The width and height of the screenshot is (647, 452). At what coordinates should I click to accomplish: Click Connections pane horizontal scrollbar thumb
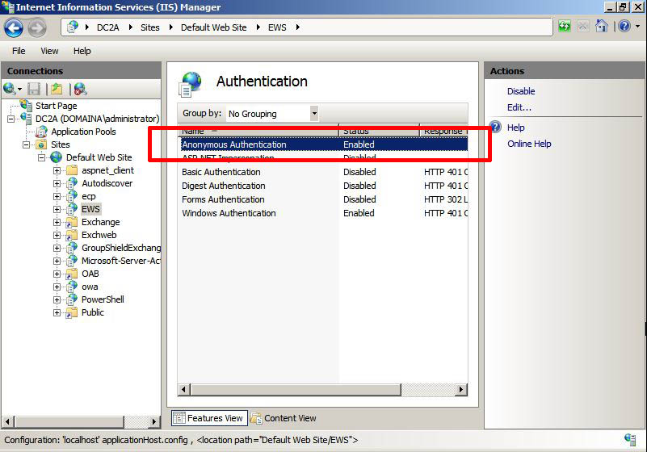click(x=69, y=421)
